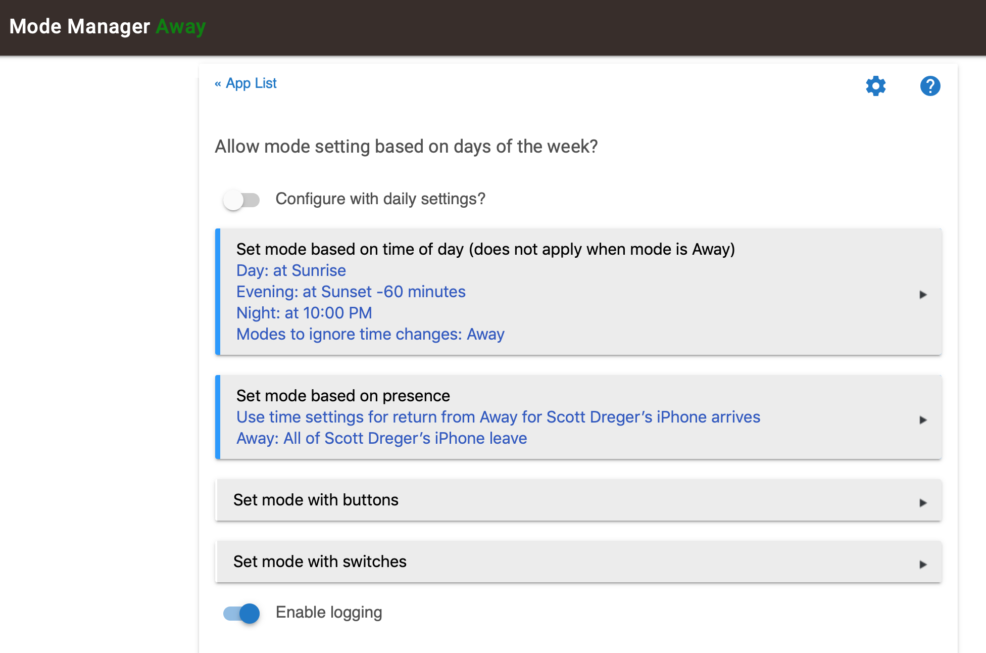
Task: Click Night: at 10:00 PM setting
Action: pos(304,313)
